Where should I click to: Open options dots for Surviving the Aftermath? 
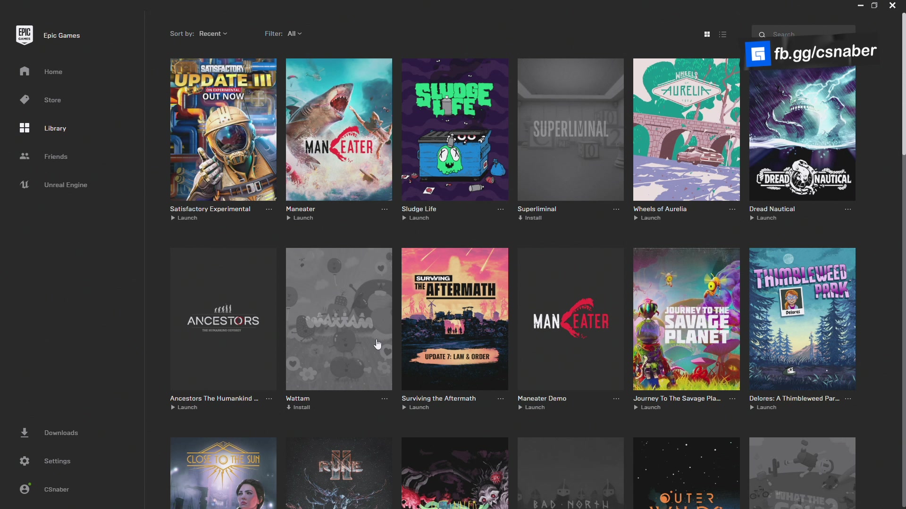(x=501, y=399)
